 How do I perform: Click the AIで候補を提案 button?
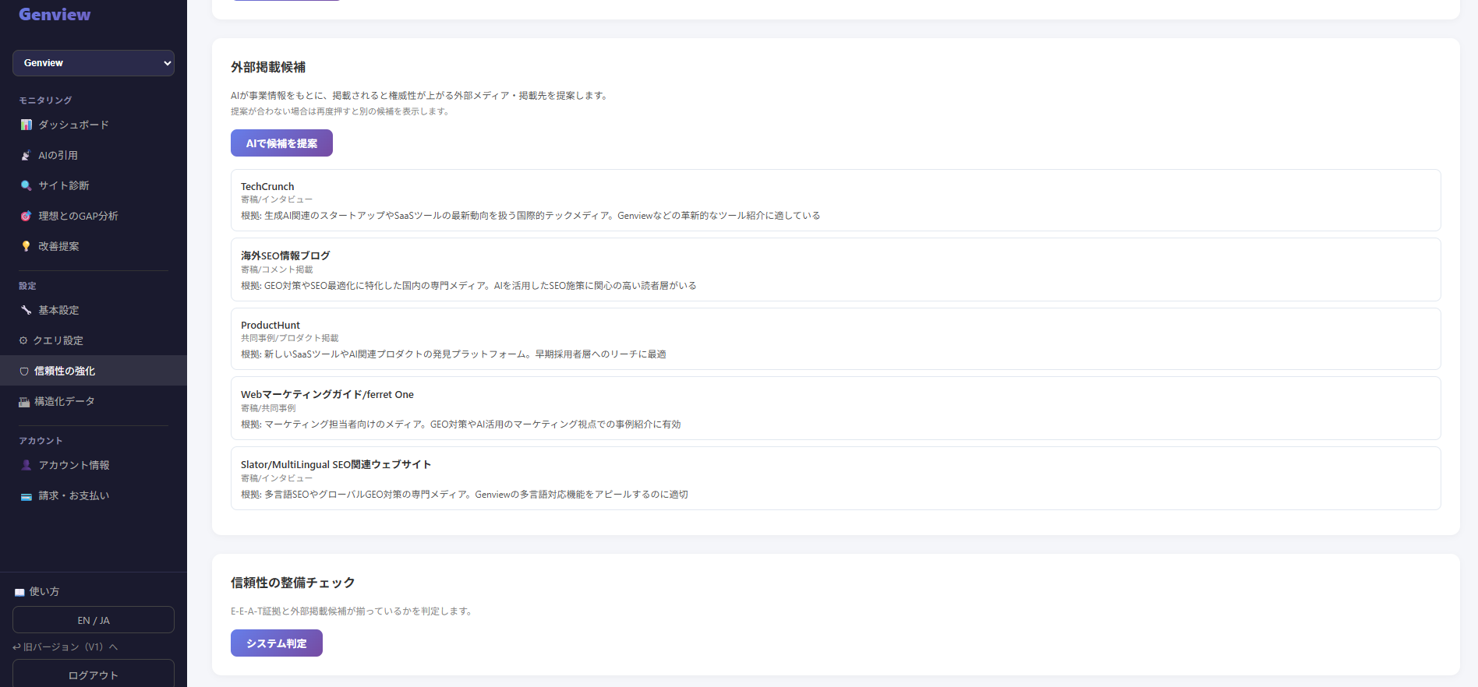coord(281,143)
